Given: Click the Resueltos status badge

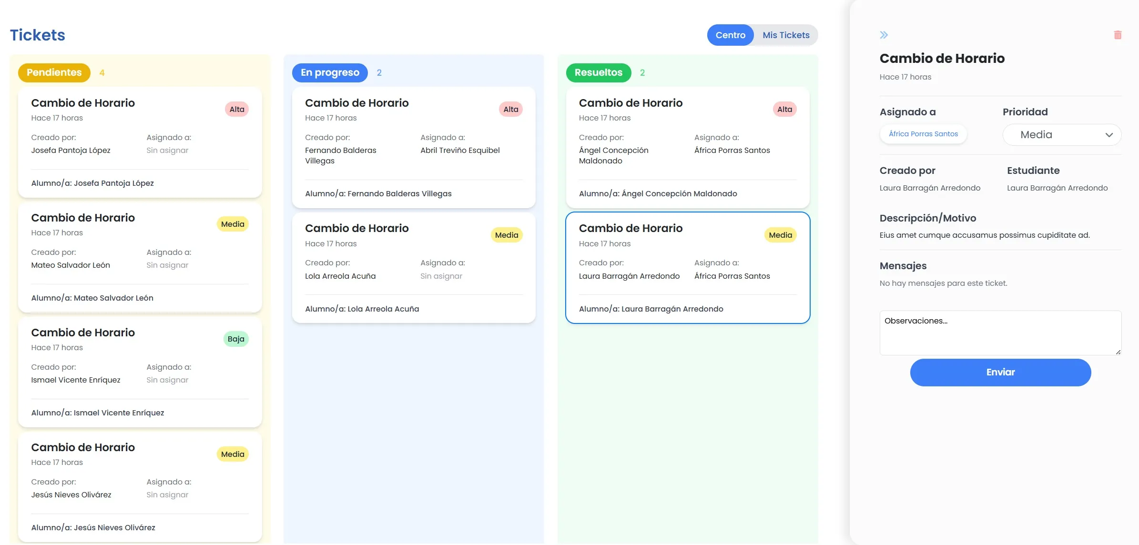Looking at the screenshot, I should (599, 72).
